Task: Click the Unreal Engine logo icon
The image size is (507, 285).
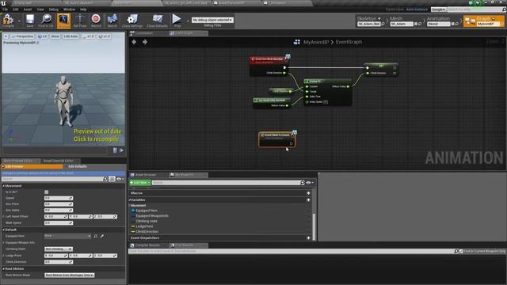Action: pyautogui.click(x=3, y=3)
